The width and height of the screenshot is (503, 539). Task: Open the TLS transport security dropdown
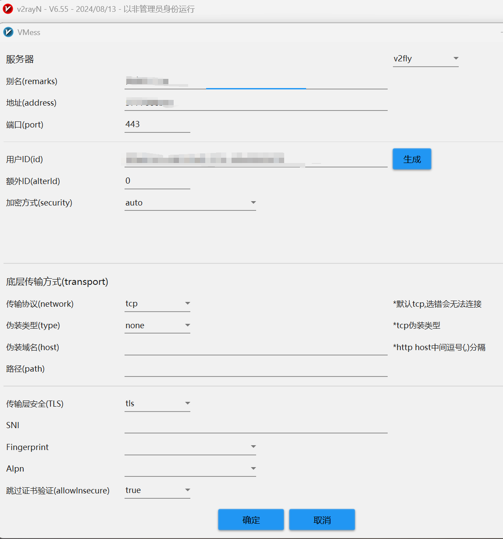pyautogui.click(x=157, y=404)
